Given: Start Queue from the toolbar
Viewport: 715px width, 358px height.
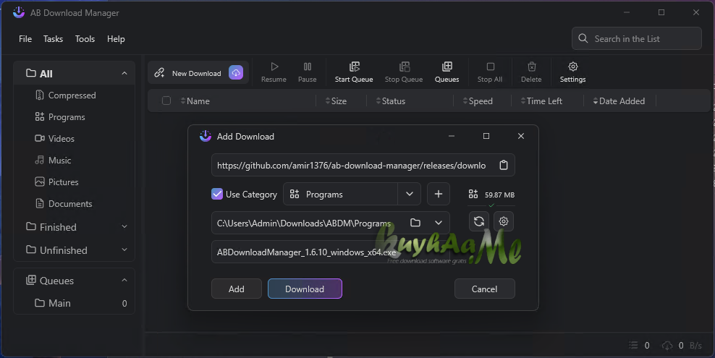Looking at the screenshot, I should coord(354,72).
